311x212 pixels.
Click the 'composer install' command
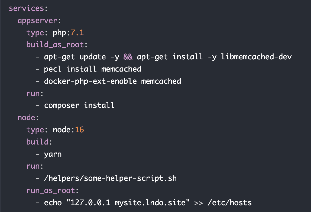(x=79, y=105)
